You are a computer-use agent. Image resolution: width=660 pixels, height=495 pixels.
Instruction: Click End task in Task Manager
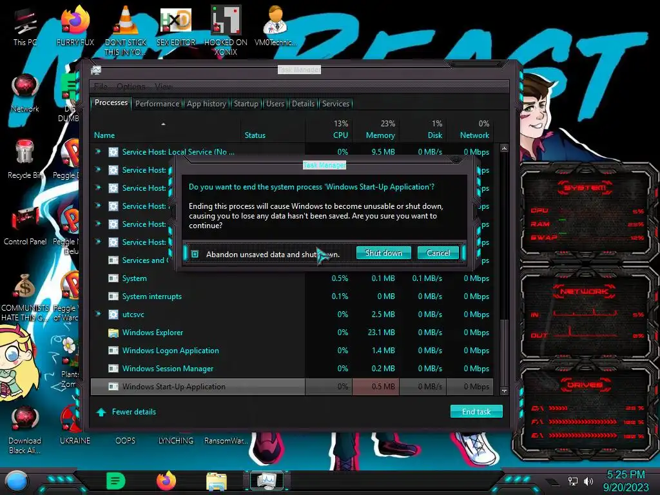[476, 412]
